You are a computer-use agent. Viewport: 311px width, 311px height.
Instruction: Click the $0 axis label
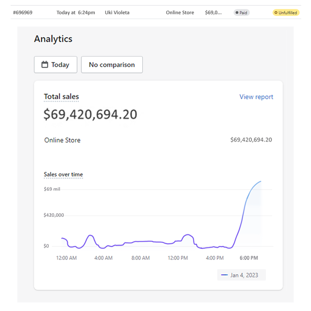[x=46, y=246]
